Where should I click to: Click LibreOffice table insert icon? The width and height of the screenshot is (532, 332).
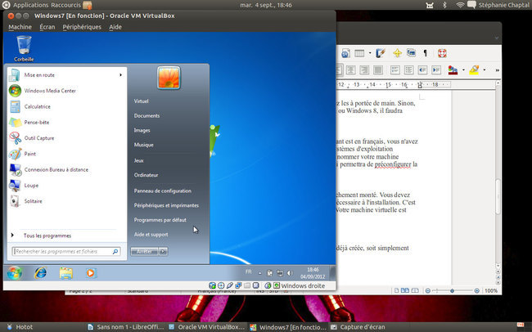359,53
